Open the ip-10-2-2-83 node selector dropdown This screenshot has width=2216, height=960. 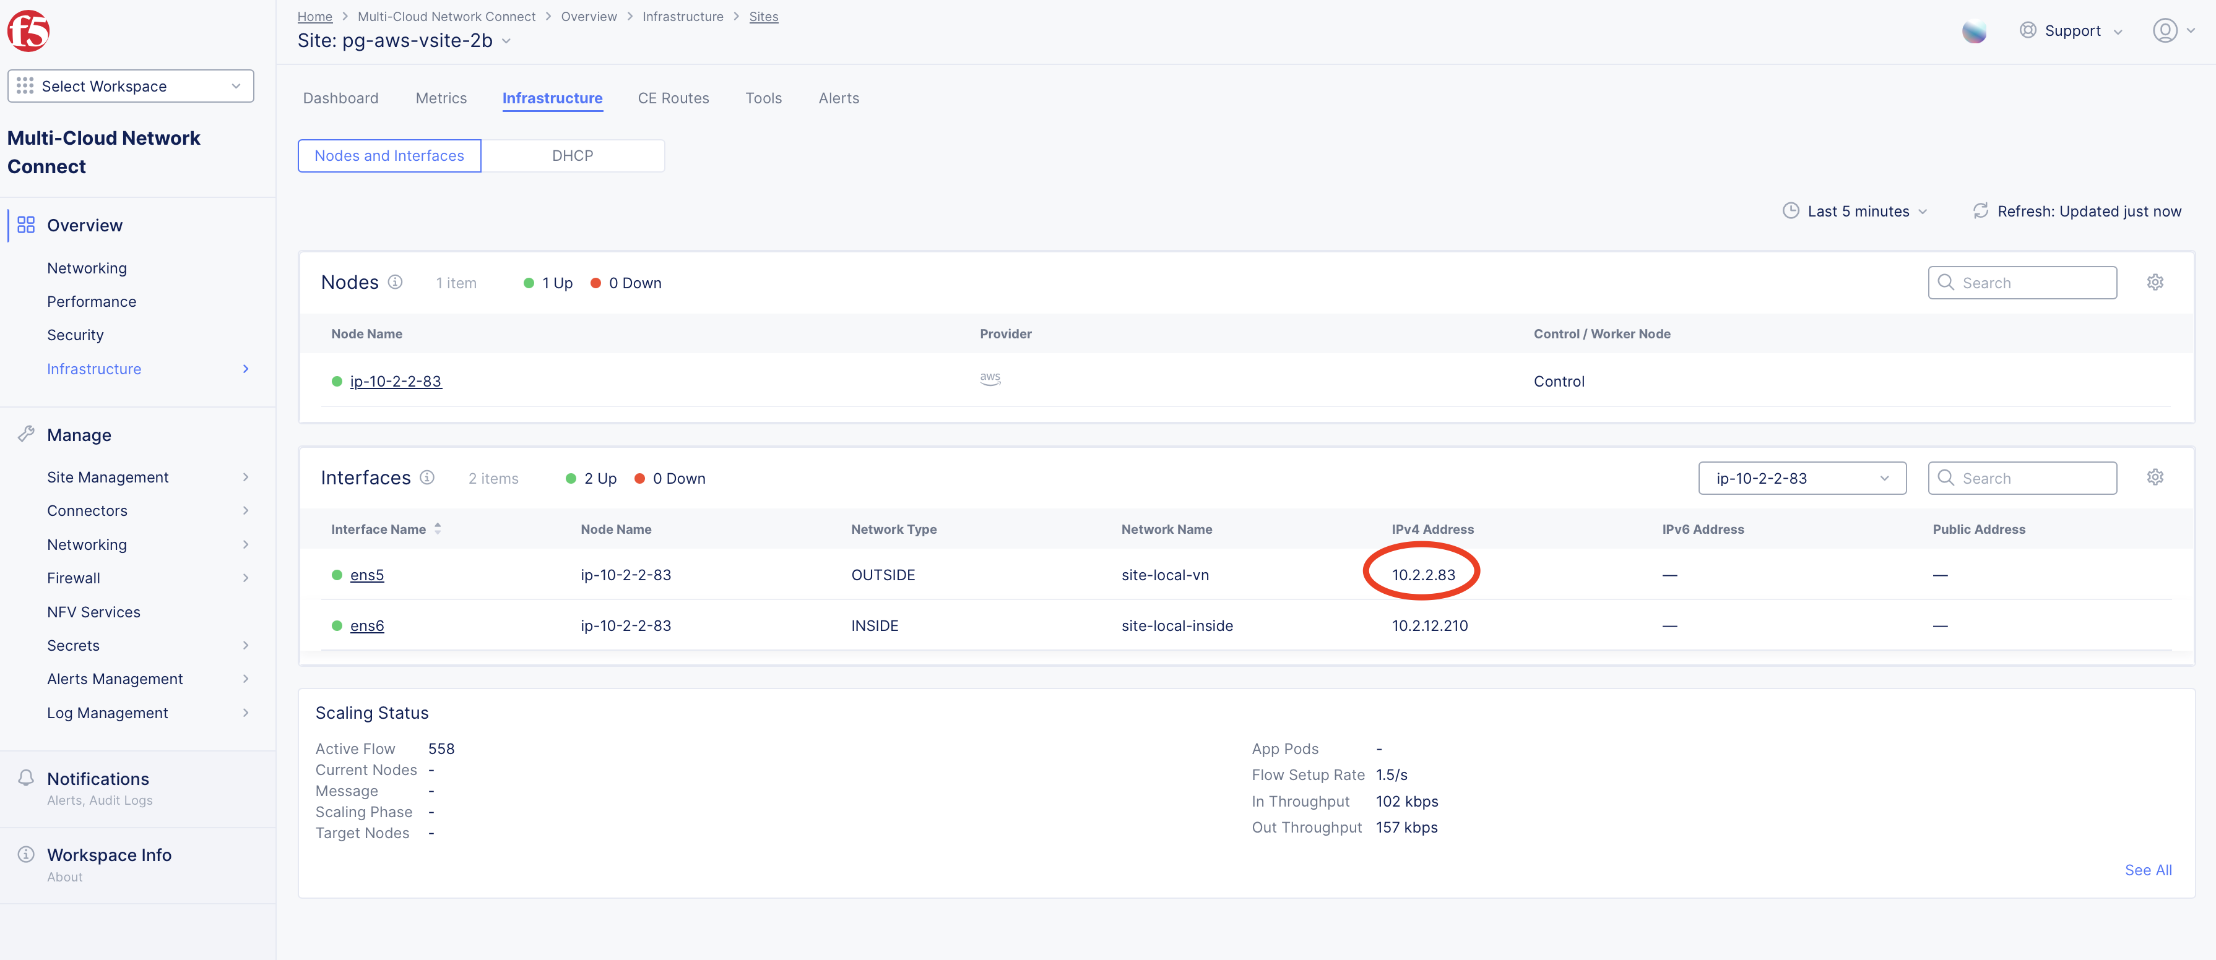click(x=1803, y=478)
